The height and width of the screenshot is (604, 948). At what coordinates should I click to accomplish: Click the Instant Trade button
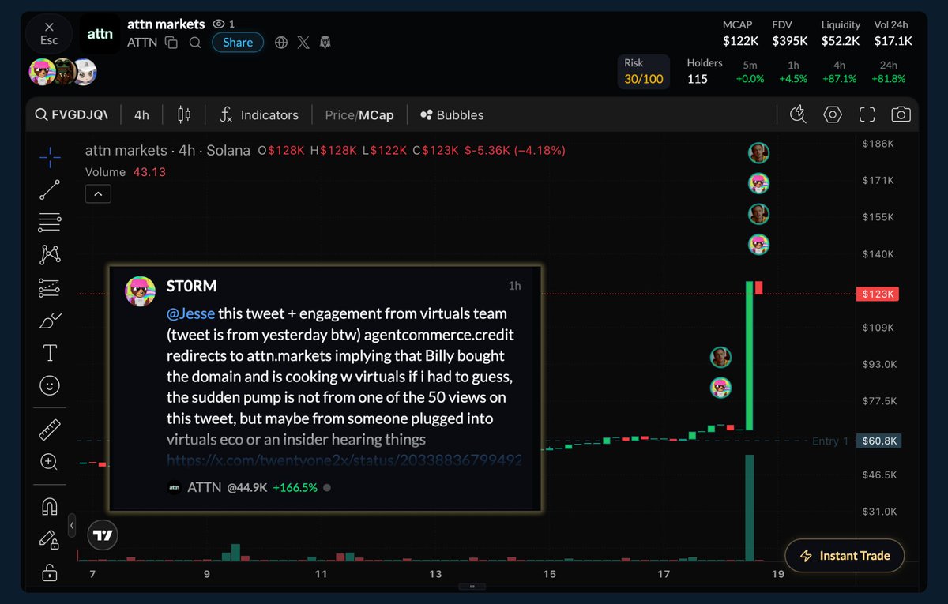pos(845,556)
